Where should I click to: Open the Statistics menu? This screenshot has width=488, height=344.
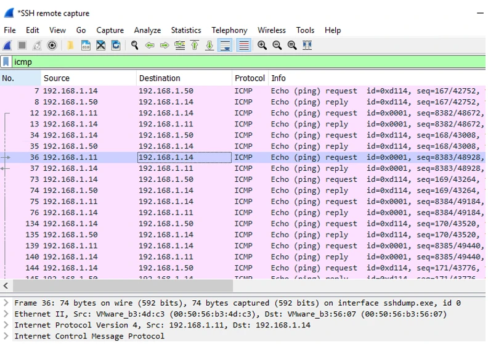(x=185, y=30)
